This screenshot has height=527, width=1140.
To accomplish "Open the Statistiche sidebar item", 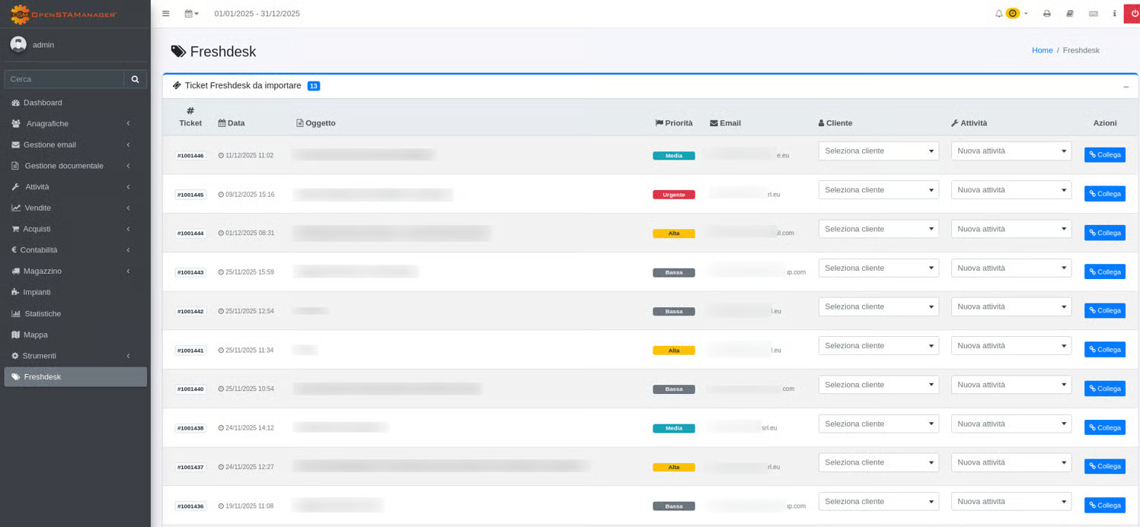I will [43, 313].
